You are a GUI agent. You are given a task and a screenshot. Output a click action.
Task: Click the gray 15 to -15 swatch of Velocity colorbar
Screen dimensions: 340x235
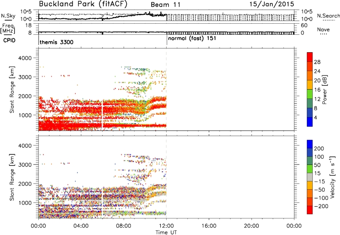pyautogui.click(x=310, y=177)
